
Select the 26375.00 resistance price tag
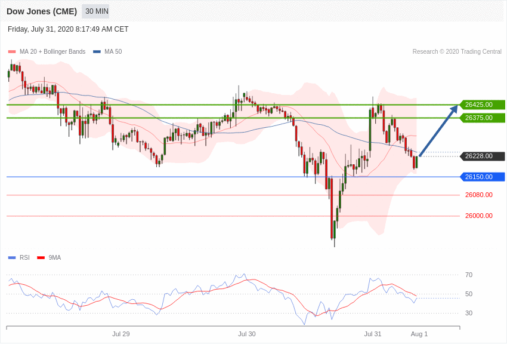coord(482,118)
